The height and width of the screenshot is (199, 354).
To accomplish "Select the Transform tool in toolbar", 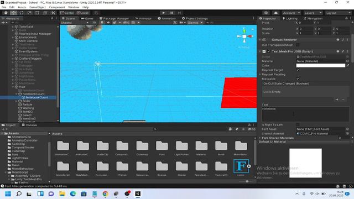I will point(45,13).
